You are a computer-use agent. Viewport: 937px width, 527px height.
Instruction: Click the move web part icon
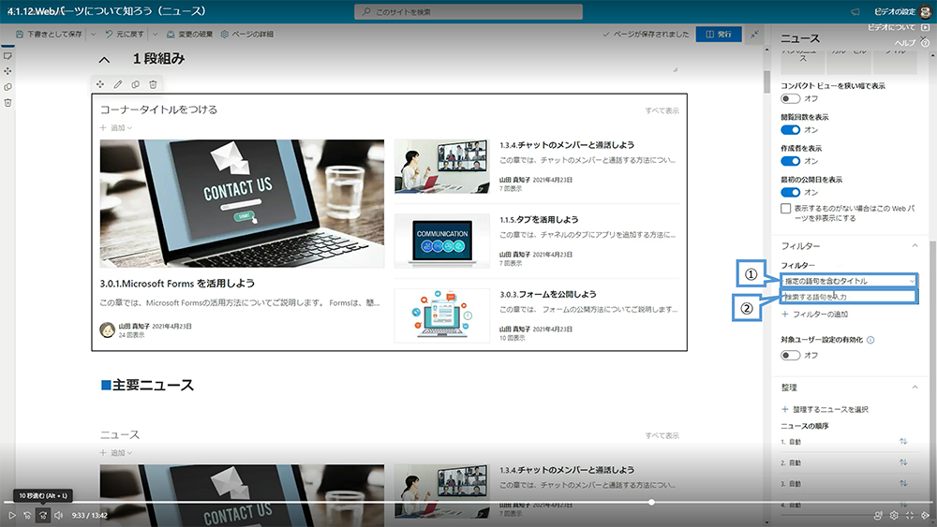100,84
